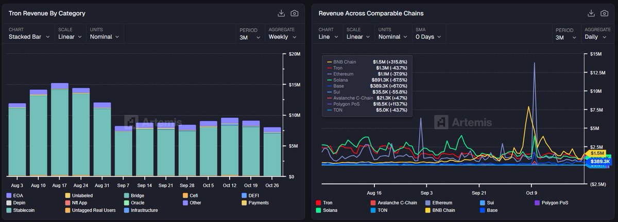Select the Sep 7 bar in the Tron chart
618x222 pixels.
[x=123, y=151]
